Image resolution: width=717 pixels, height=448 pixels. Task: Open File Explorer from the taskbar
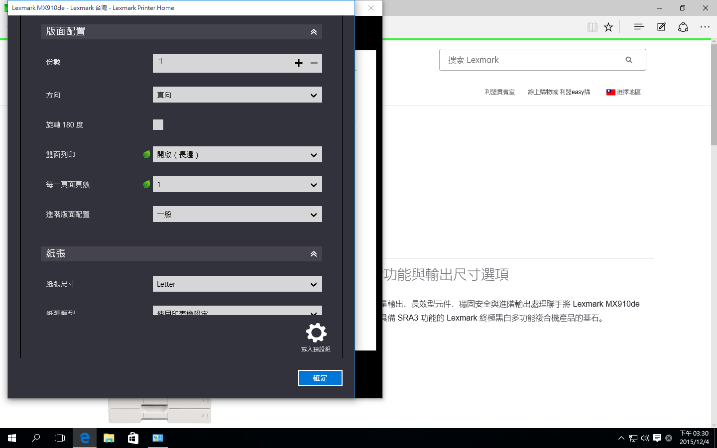click(109, 438)
